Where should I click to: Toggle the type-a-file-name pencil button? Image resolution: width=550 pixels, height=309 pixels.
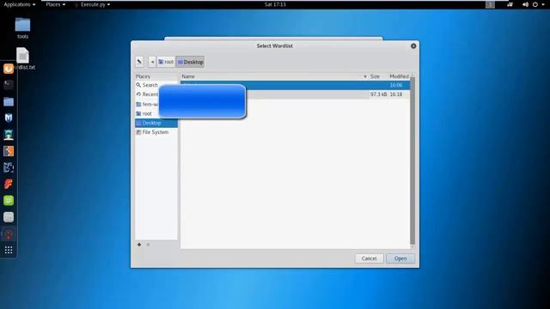tap(139, 62)
